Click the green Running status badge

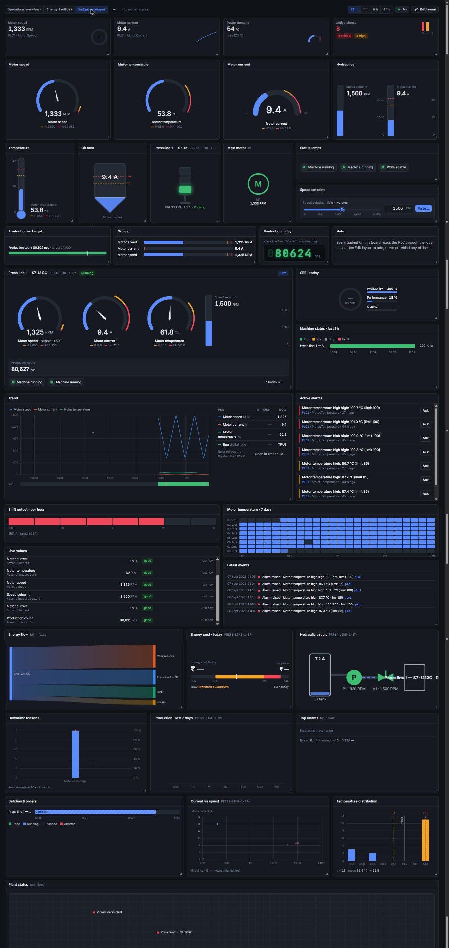(87, 273)
